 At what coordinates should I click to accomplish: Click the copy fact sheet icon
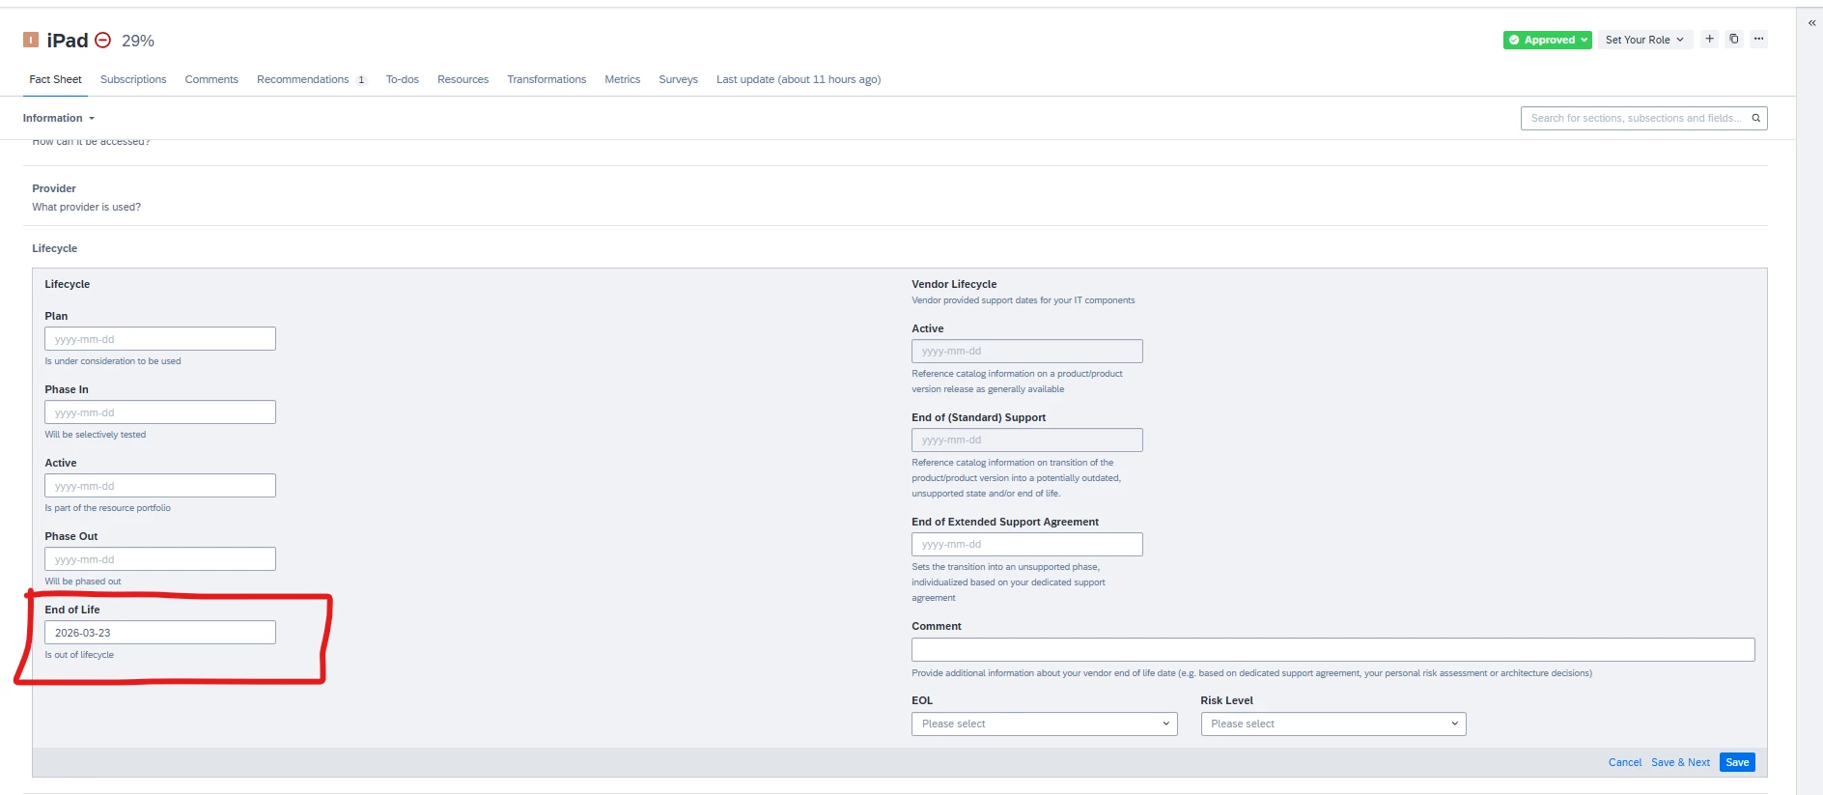pyautogui.click(x=1734, y=40)
